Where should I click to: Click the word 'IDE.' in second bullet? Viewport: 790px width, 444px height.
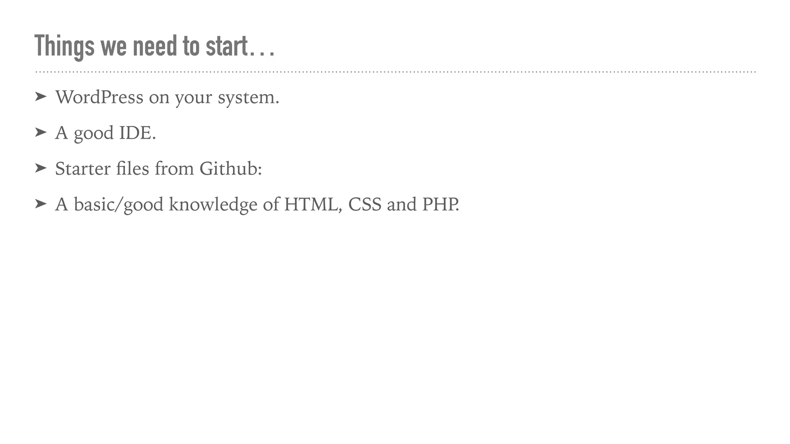tap(137, 133)
